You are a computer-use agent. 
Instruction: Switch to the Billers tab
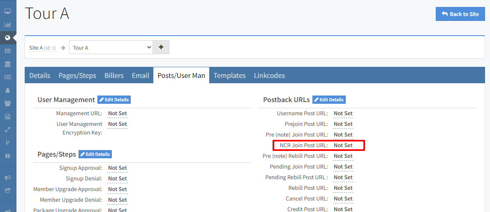114,75
